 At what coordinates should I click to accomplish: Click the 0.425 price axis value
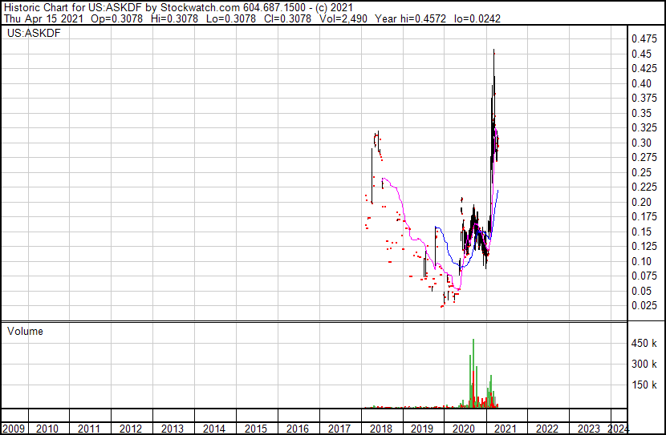(644, 68)
